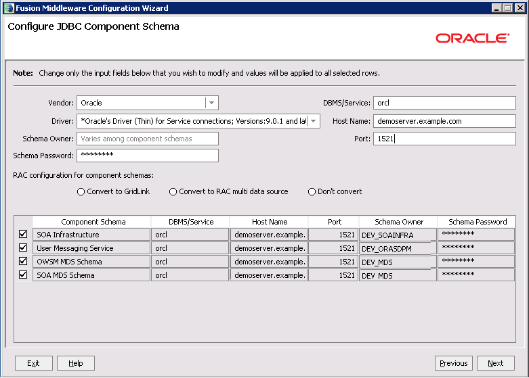This screenshot has height=378, width=529.
Task: Proceed with the Next button
Action: [495, 363]
